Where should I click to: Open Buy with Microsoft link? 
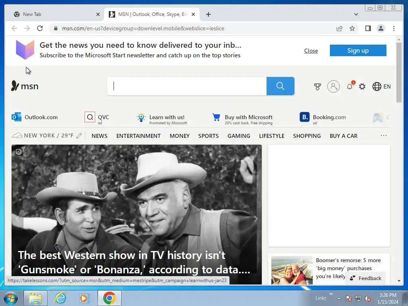(x=243, y=118)
